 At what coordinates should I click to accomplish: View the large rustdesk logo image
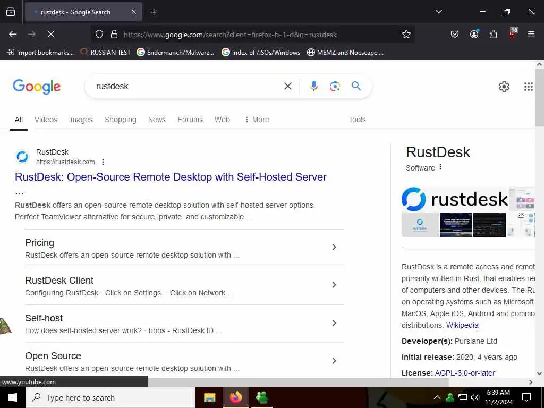[455, 199]
